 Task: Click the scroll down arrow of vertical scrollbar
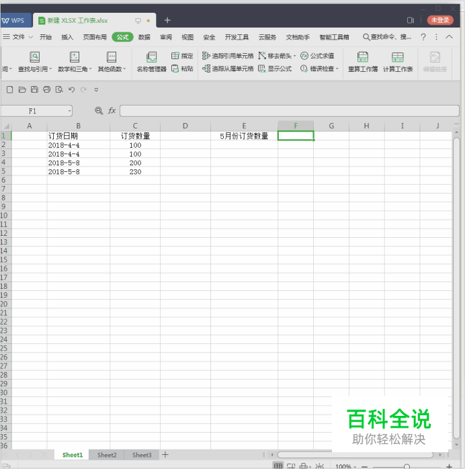pos(456,445)
